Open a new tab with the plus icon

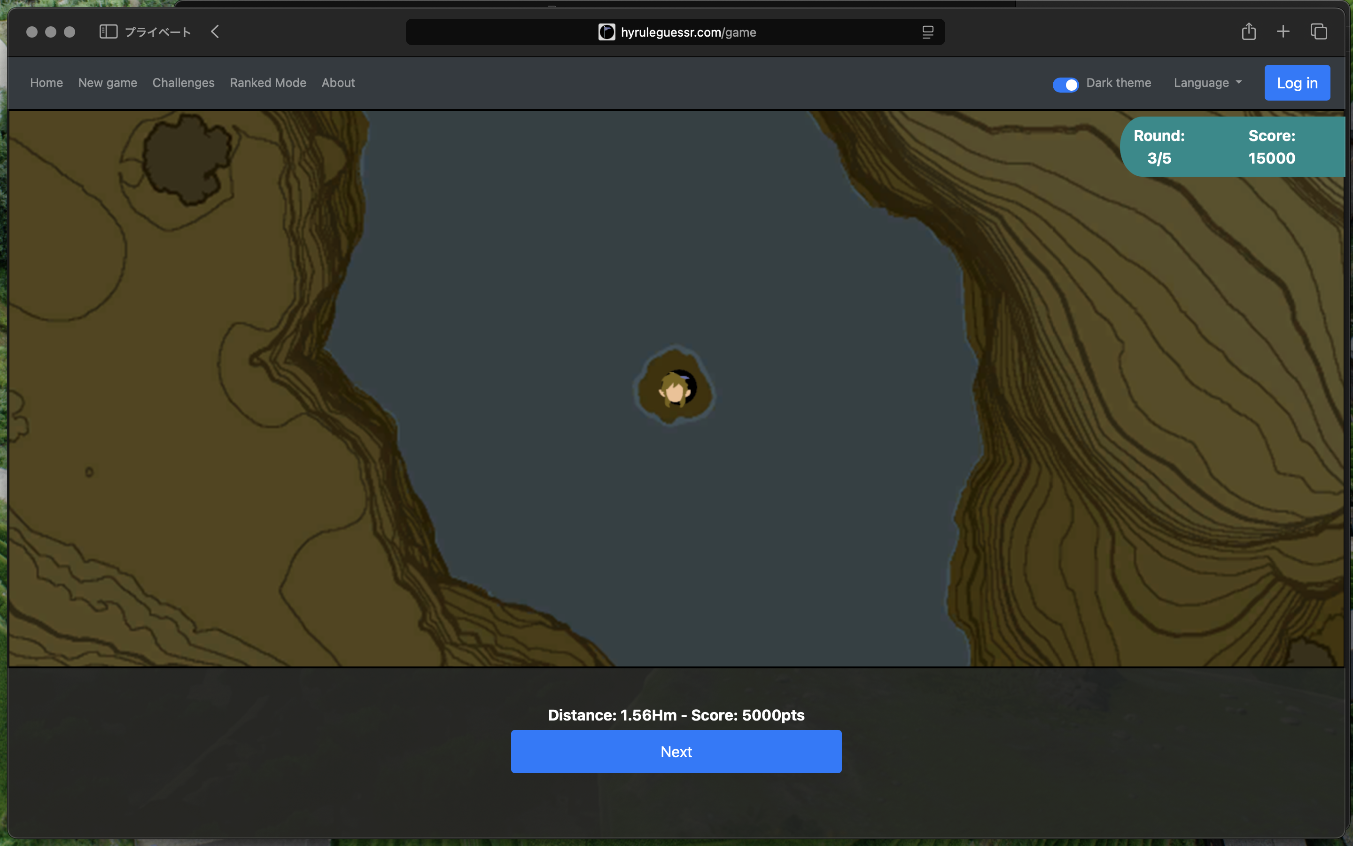coord(1283,32)
